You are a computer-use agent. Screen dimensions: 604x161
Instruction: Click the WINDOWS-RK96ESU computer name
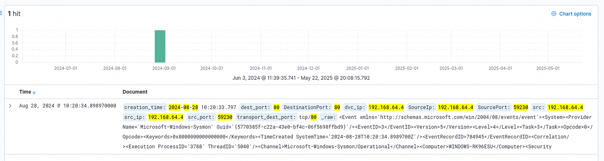[473, 147]
